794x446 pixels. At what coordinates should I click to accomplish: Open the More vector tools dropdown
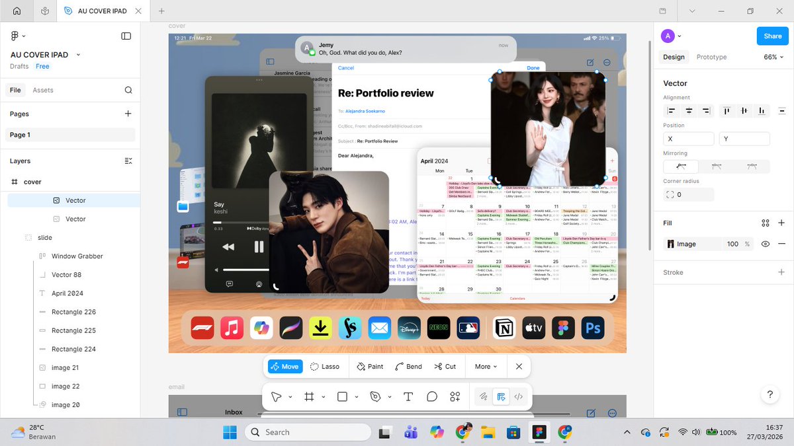point(486,366)
